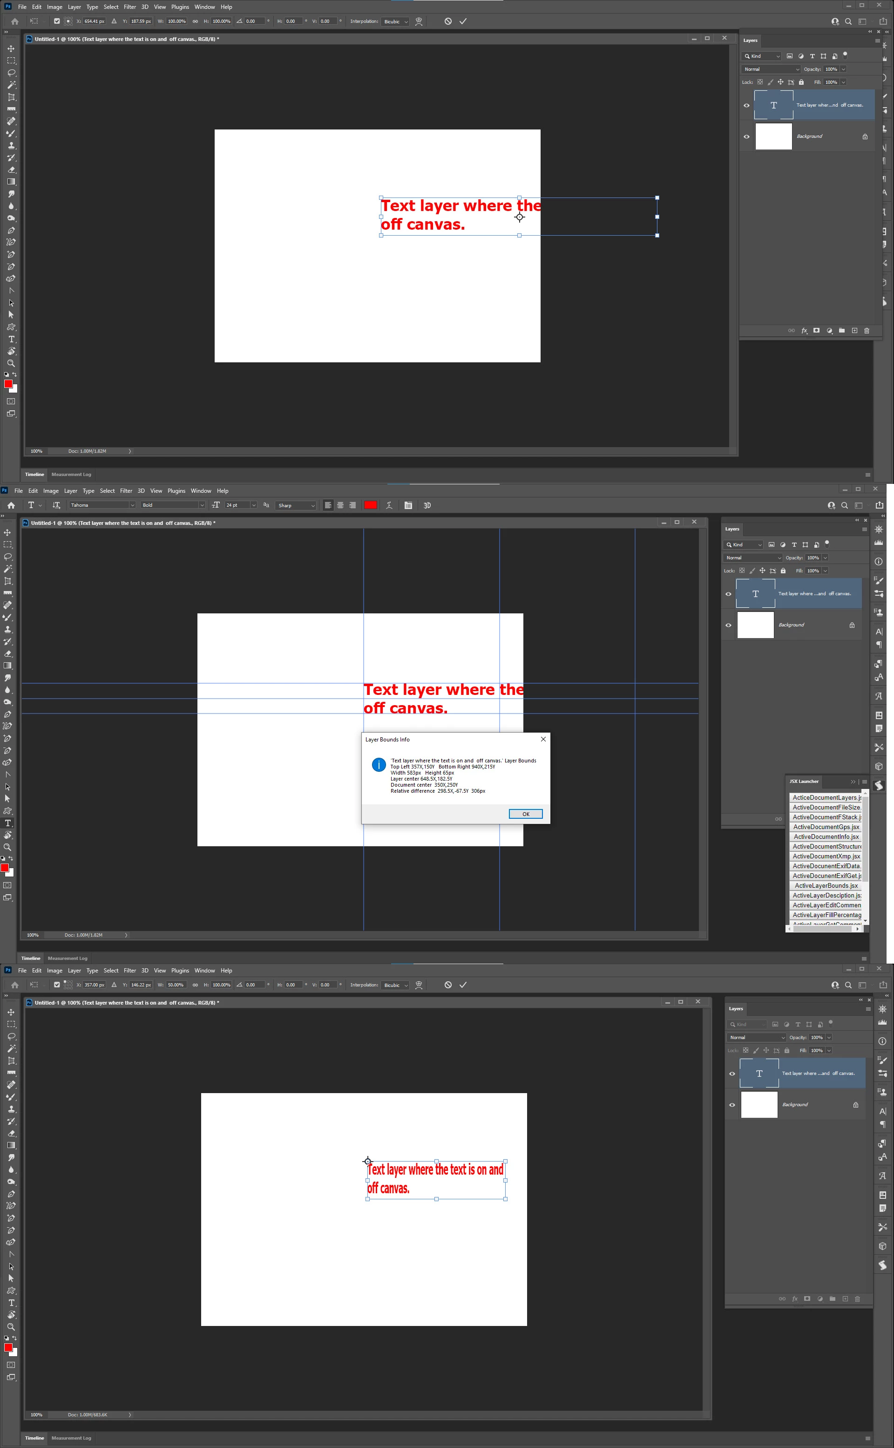Click the red text color swatch in options bar
The image size is (894, 1448).
coord(371,505)
